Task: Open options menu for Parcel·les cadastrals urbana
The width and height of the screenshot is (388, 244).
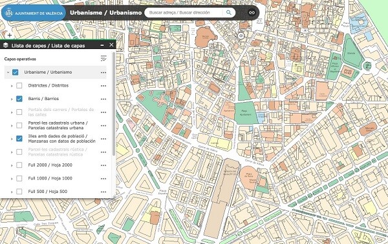Action: pos(103,126)
